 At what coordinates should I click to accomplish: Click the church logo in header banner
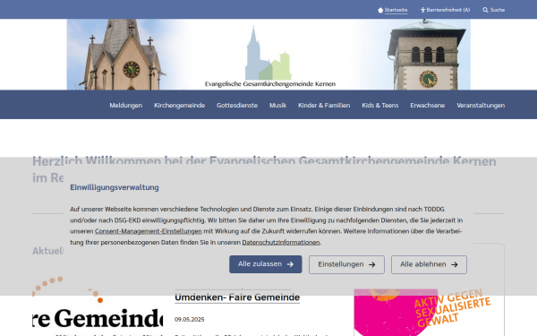click(x=270, y=56)
